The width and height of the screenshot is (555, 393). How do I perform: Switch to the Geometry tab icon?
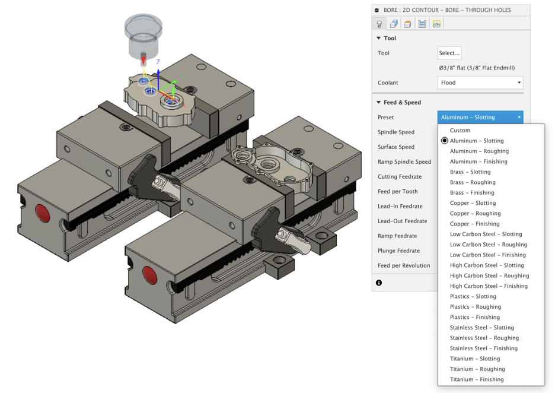pos(393,24)
